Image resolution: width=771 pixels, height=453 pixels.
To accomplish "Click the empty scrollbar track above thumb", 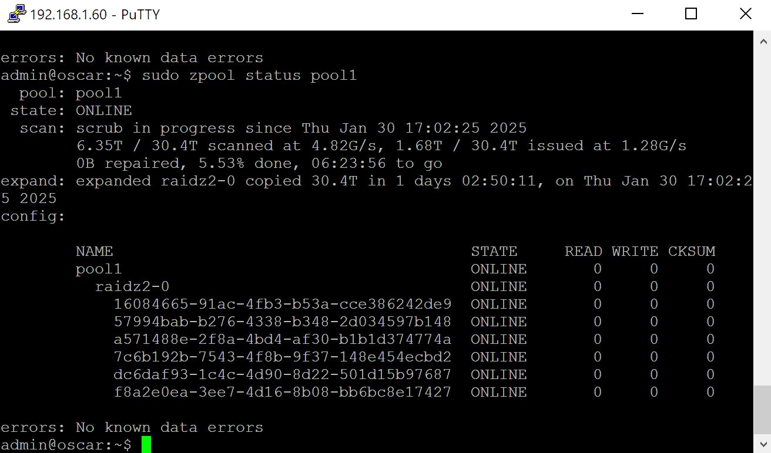I will pos(762,211).
